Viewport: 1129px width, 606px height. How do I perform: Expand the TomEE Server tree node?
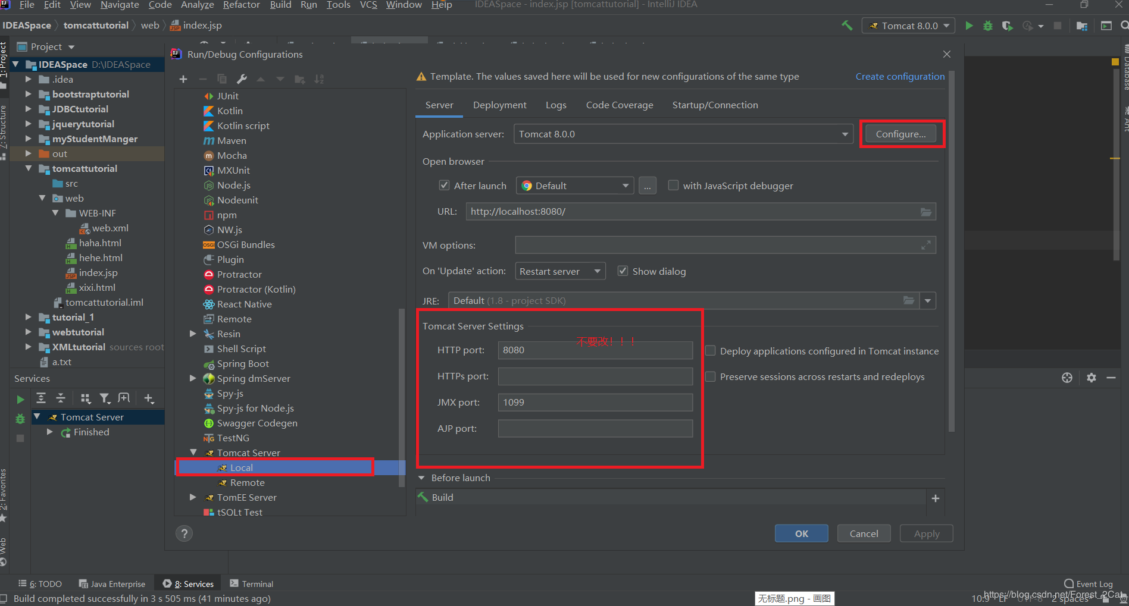tap(193, 497)
